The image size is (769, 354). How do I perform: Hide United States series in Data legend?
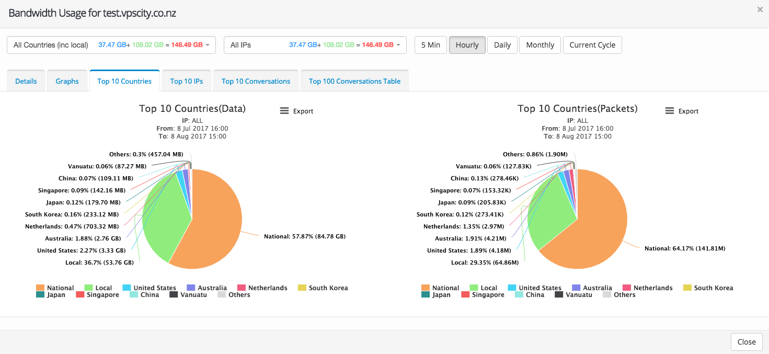coord(149,288)
